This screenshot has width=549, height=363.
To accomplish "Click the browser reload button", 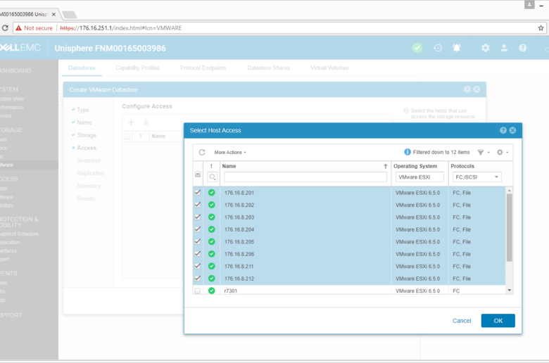I will tap(5, 28).
